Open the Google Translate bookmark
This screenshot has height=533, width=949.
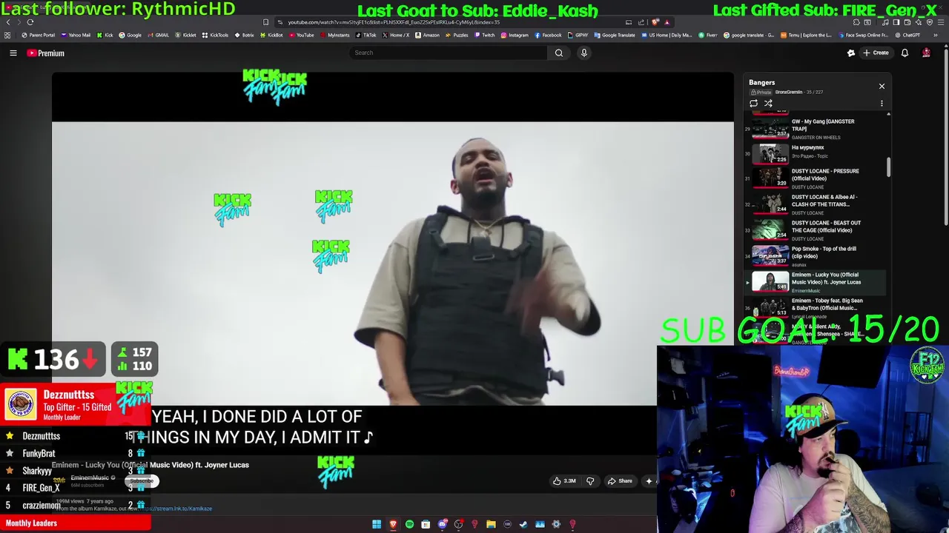(615, 35)
